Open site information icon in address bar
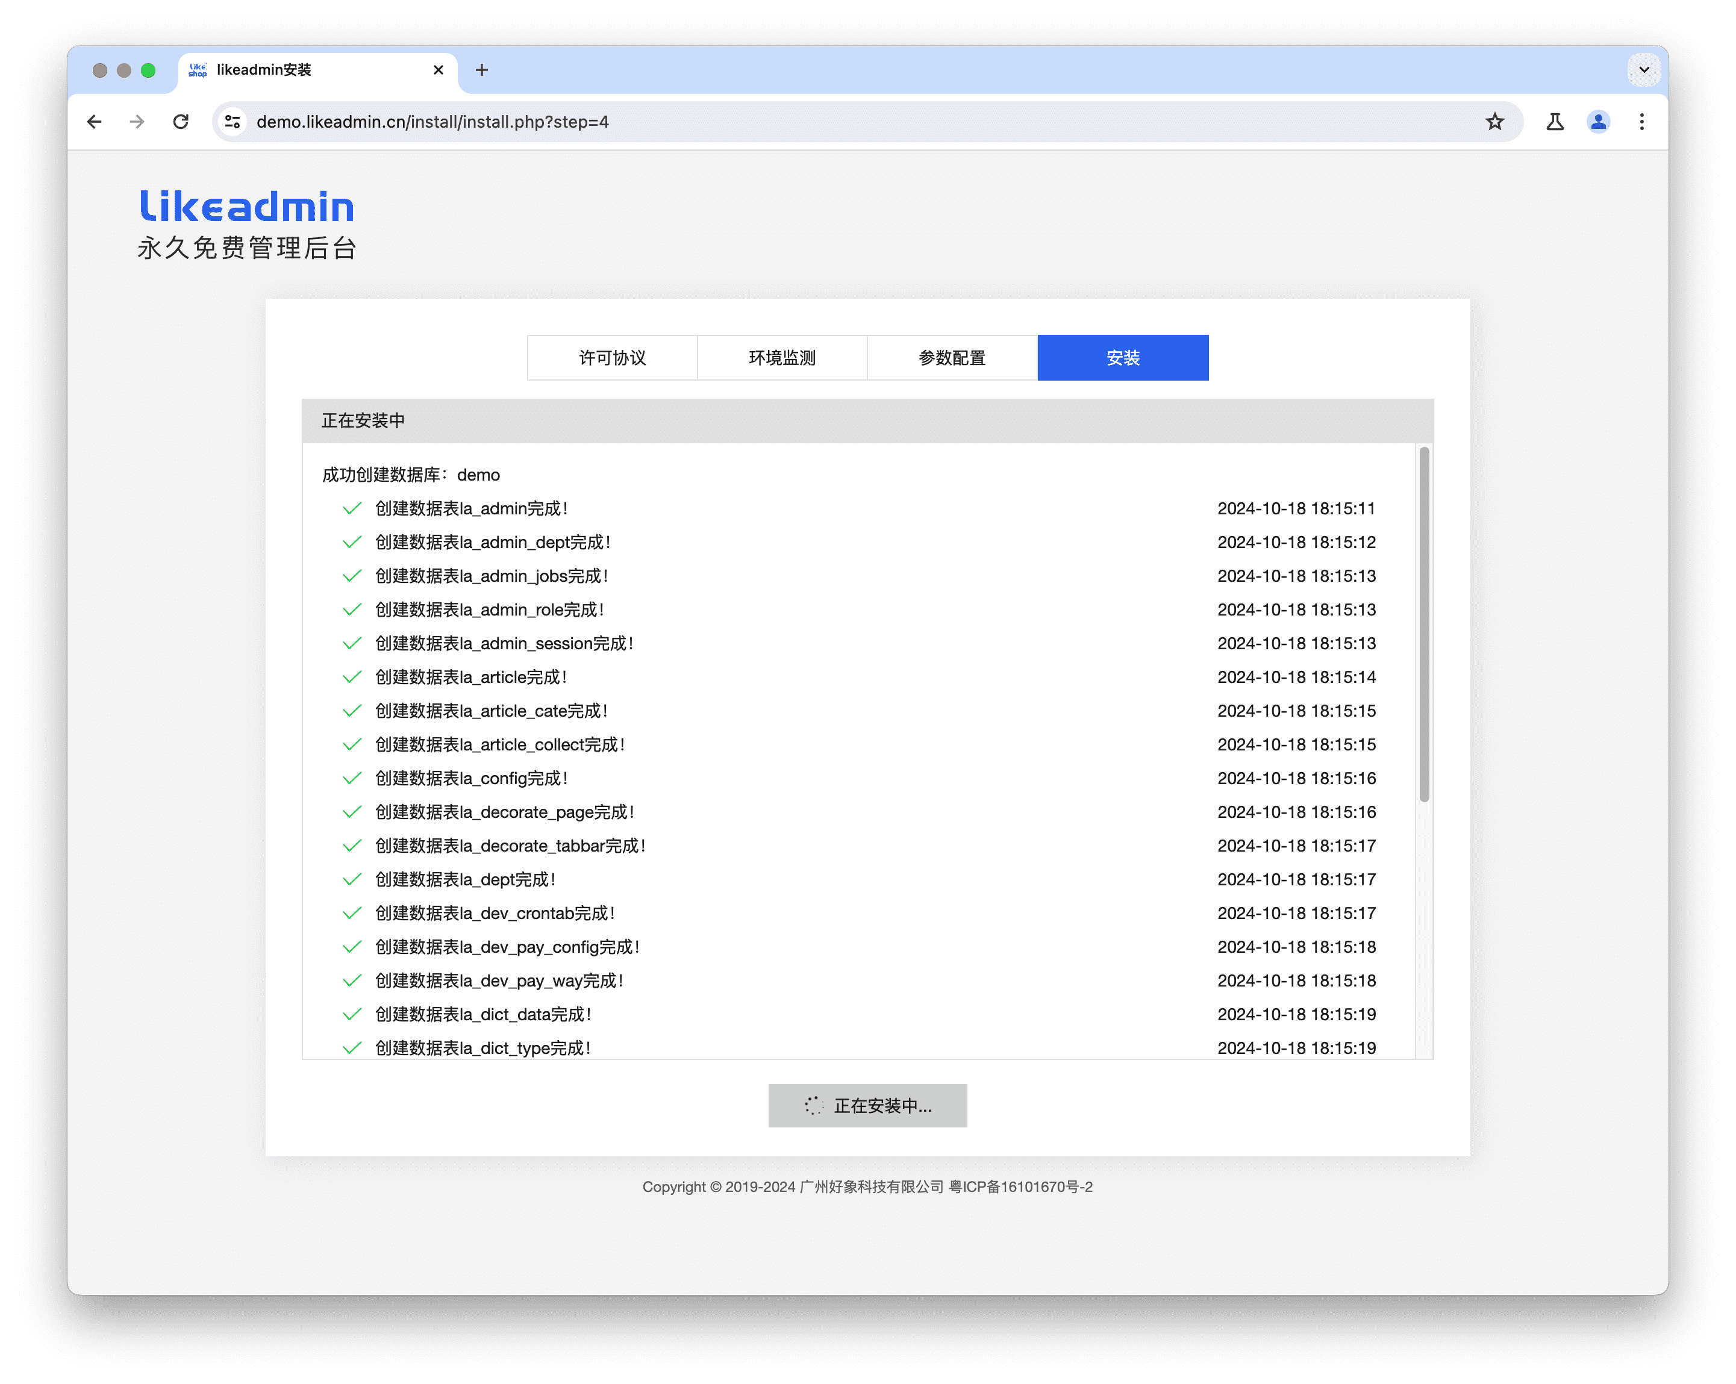This screenshot has height=1384, width=1736. (233, 122)
